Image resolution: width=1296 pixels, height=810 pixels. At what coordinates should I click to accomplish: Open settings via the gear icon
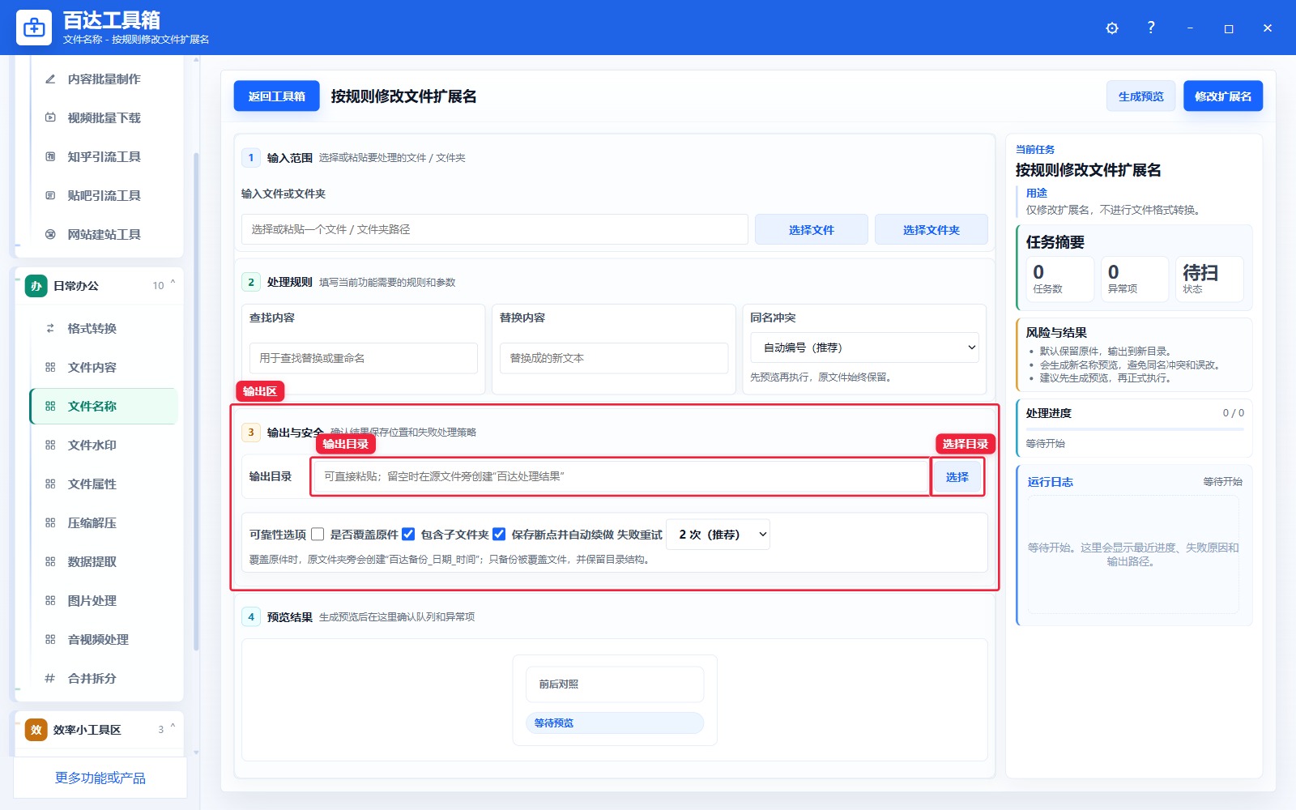coord(1112,28)
